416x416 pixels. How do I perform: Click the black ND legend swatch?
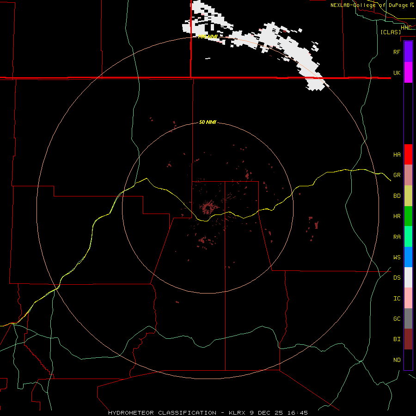[x=408, y=360]
